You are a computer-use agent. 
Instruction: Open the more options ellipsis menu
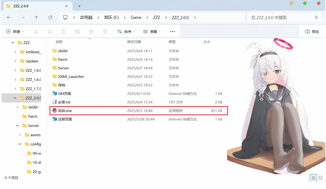point(173,32)
